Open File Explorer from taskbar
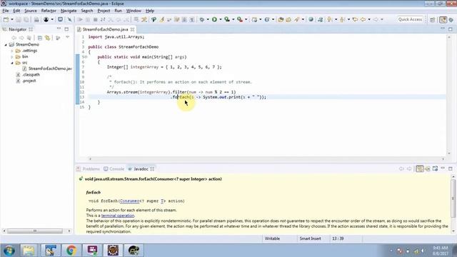This screenshot has width=457, height=257. coord(29,251)
